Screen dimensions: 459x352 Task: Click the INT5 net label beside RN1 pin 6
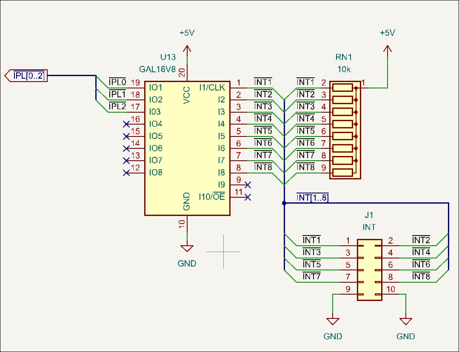[305, 131]
